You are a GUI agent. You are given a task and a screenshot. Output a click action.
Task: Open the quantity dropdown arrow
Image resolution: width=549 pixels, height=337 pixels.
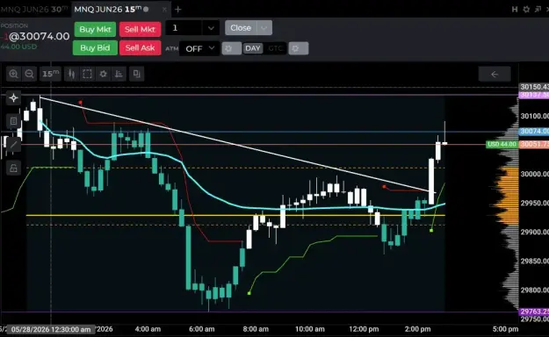211,28
